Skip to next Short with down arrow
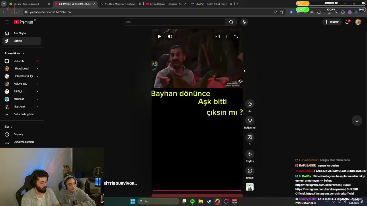The width and height of the screenshot is (367, 206). pyautogui.click(x=357, y=121)
